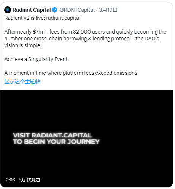Viewport: 175px width, 189px height.
Task: Click the line mentioning $7m in fees
Action: 85,32
